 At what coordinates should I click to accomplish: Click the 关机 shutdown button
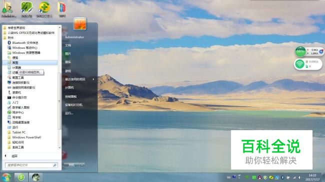coord(72,165)
